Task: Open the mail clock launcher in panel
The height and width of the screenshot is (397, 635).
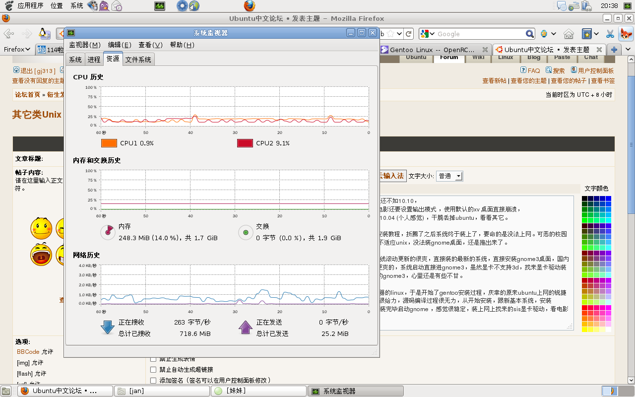Action: pos(117,6)
